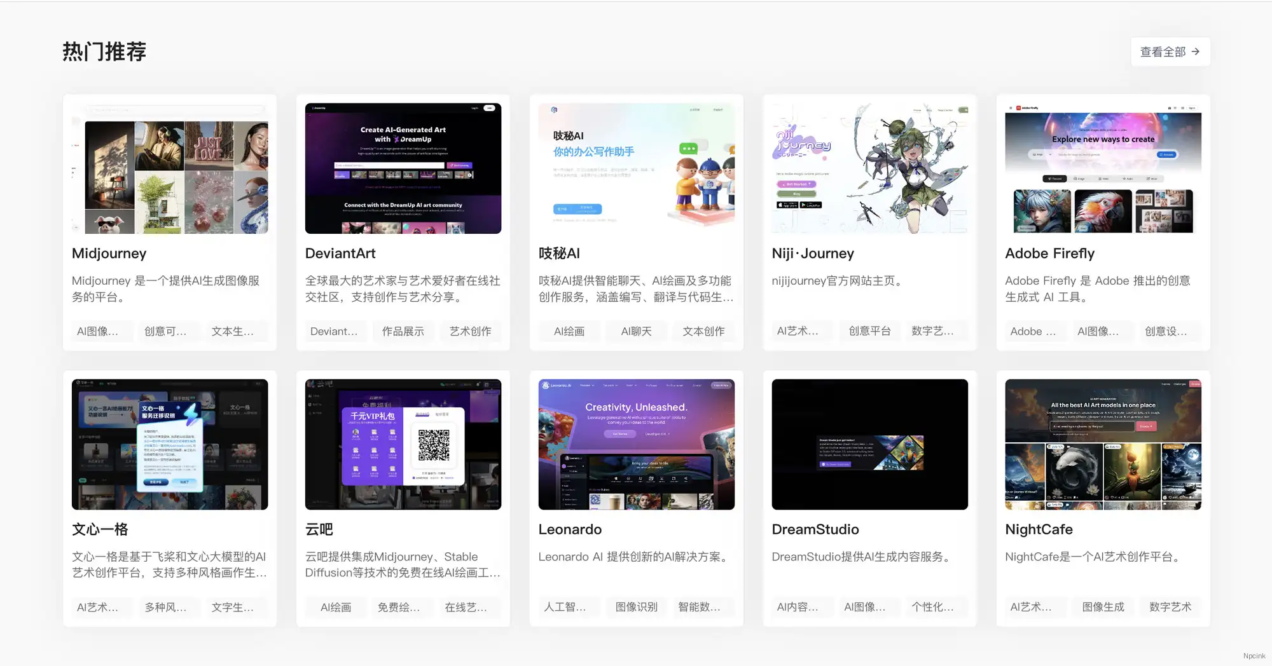打开 Adobe Firefly 工具页面
The width and height of the screenshot is (1272, 666).
pyautogui.click(x=1049, y=253)
